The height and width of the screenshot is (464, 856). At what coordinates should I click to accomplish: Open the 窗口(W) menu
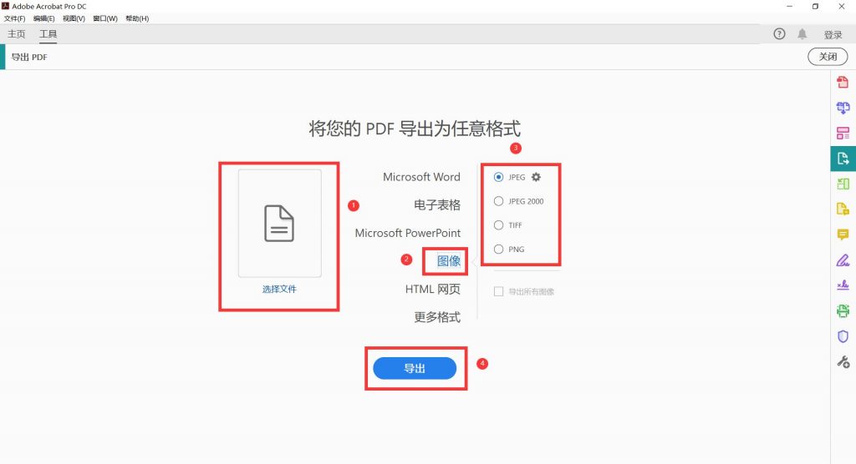pos(105,18)
